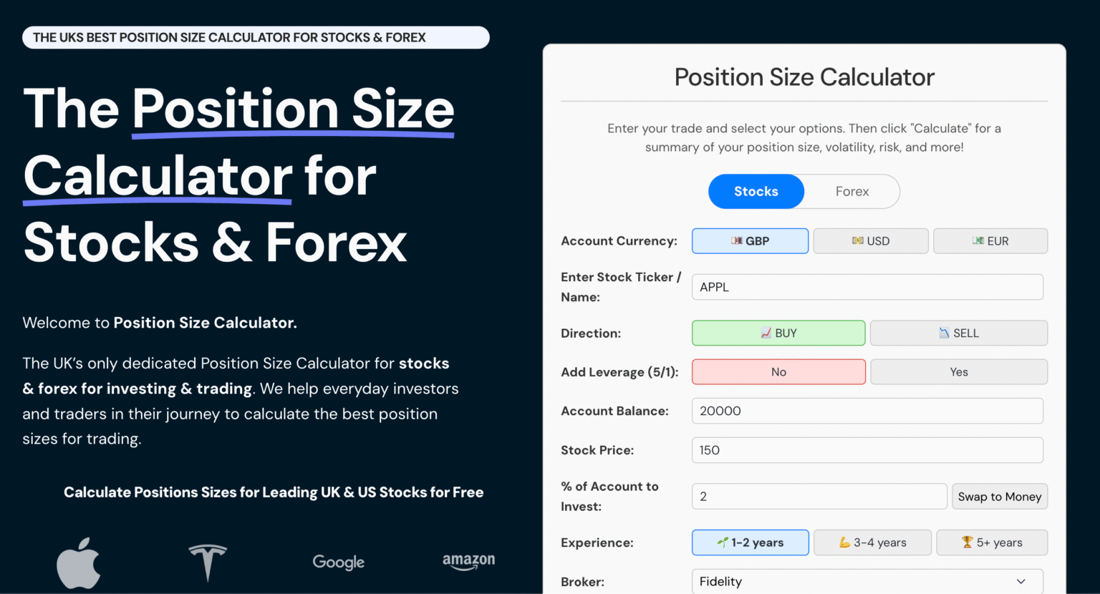1100x594 pixels.
Task: Switch to the Forex tab
Action: [852, 191]
